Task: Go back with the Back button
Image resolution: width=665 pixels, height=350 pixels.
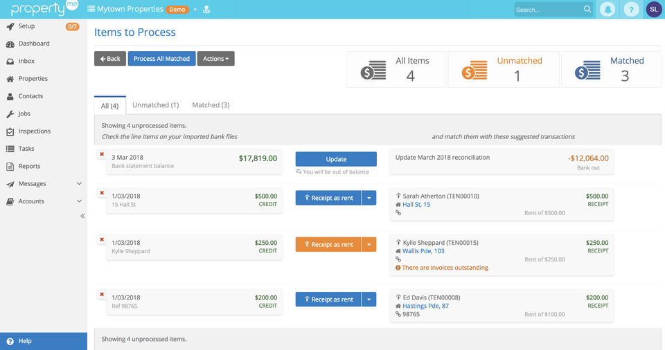Action: click(110, 59)
